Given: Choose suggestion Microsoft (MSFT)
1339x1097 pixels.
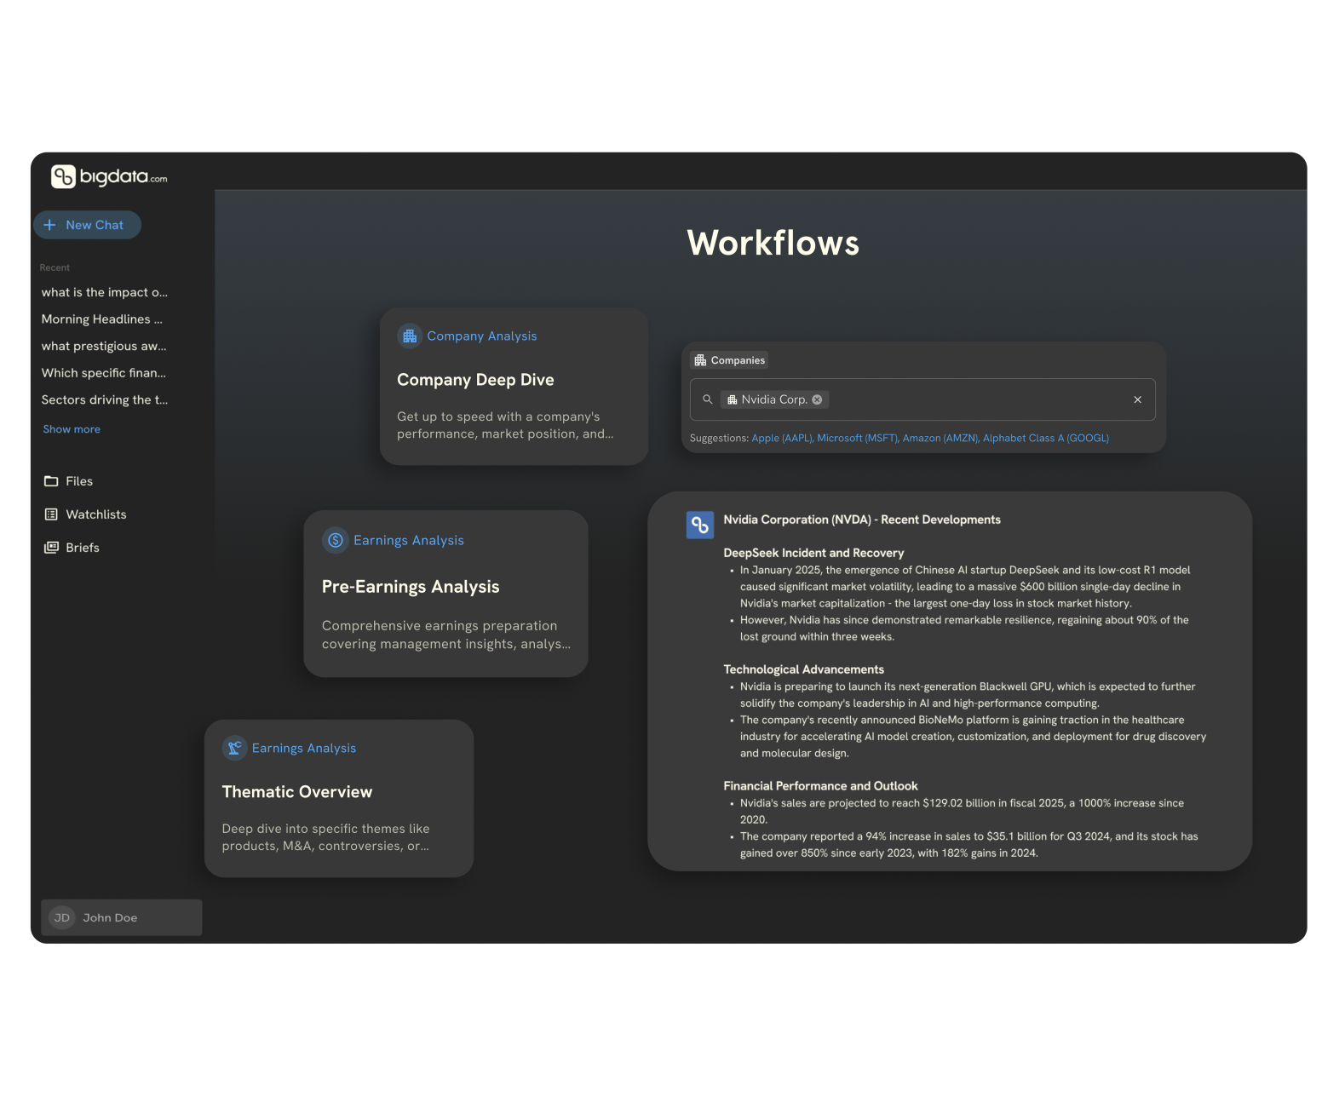Looking at the screenshot, I should (x=858, y=438).
